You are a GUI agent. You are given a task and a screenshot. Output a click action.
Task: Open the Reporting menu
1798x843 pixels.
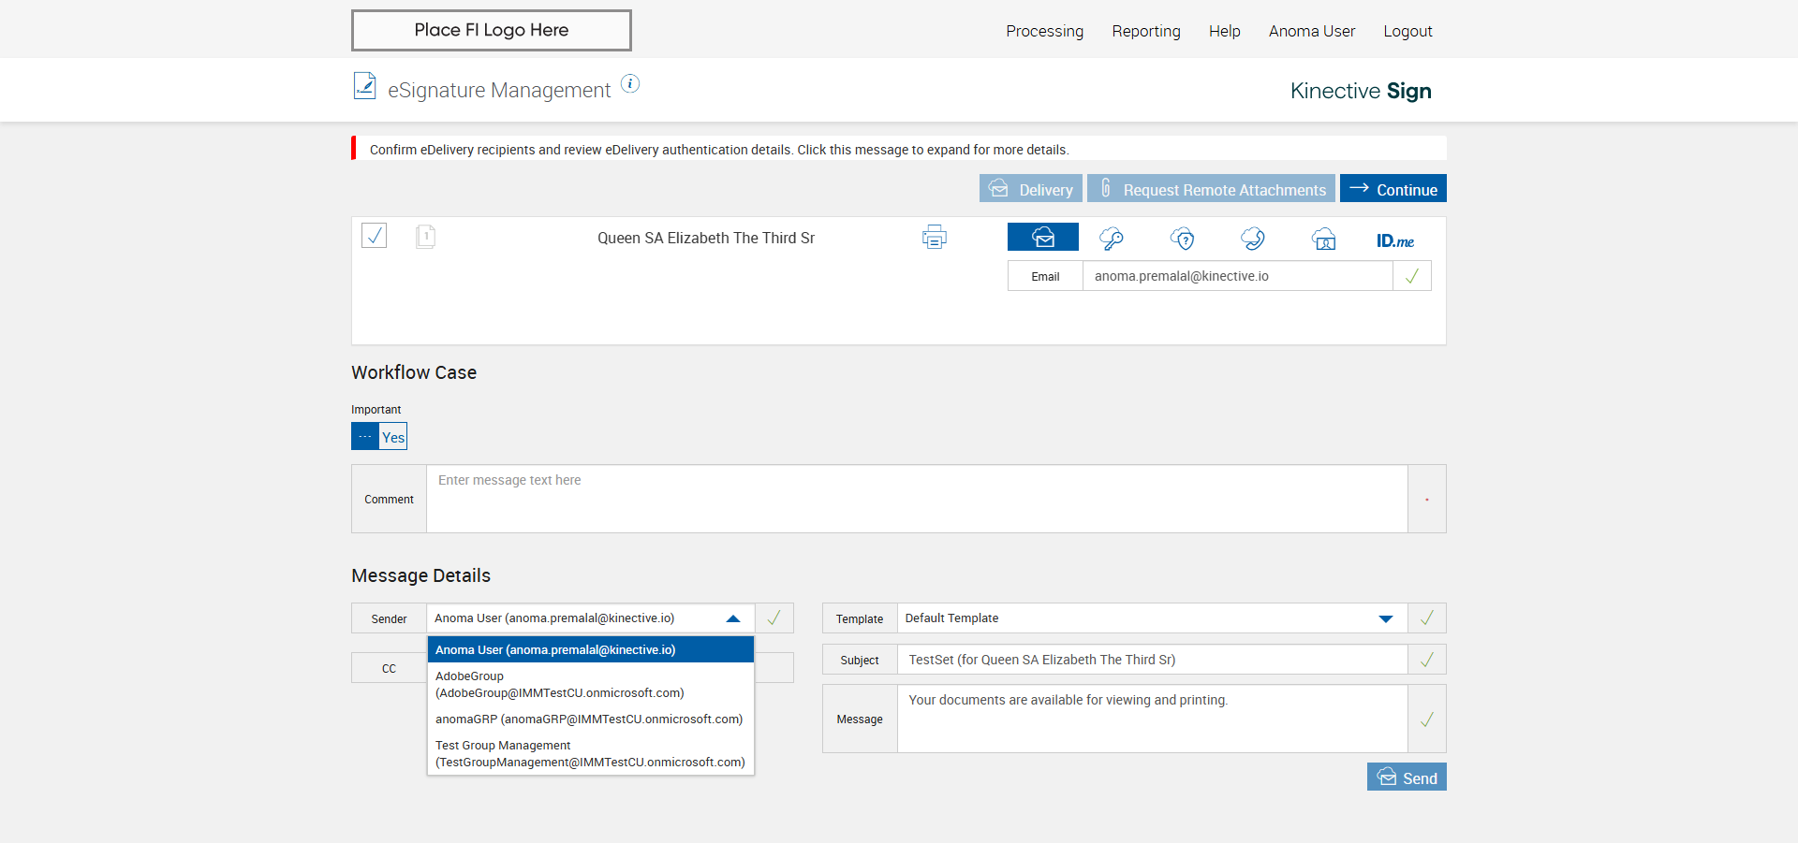pyautogui.click(x=1146, y=31)
